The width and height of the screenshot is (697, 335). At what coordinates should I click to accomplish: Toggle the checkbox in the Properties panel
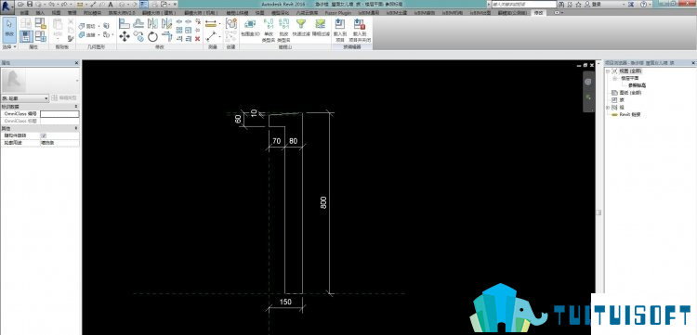coord(43,135)
